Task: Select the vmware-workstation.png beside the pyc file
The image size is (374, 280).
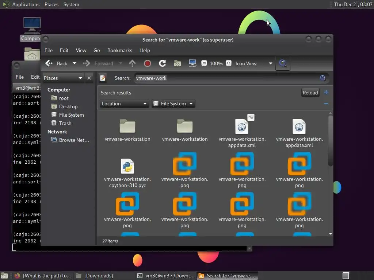Action: pyautogui.click(x=184, y=170)
